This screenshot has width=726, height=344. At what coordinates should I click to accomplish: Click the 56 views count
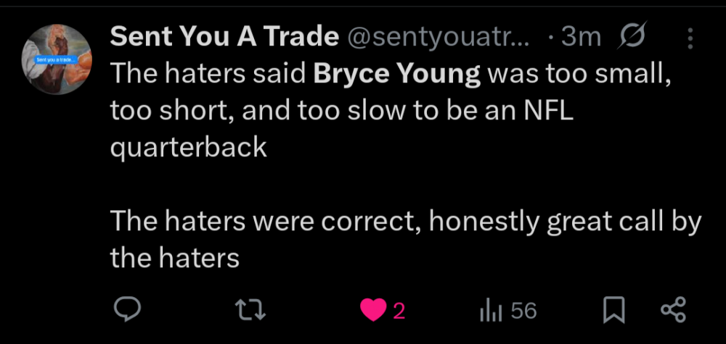click(x=523, y=311)
